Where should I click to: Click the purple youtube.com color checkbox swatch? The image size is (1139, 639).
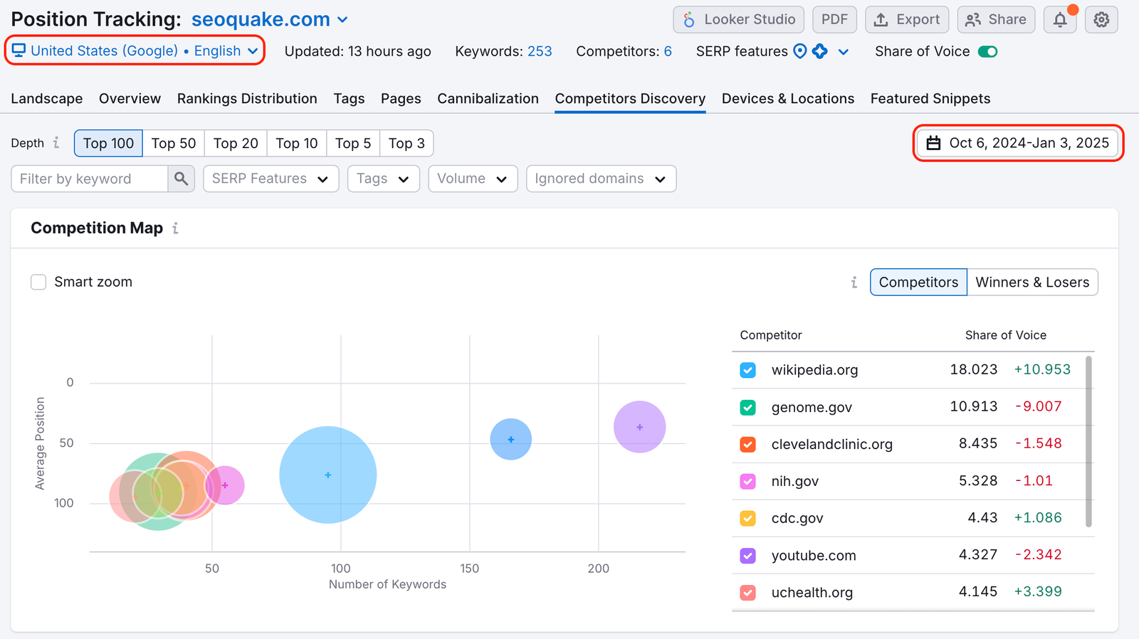click(x=747, y=556)
